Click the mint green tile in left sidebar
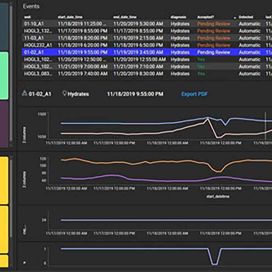The image size is (272, 272). pos(4,75)
